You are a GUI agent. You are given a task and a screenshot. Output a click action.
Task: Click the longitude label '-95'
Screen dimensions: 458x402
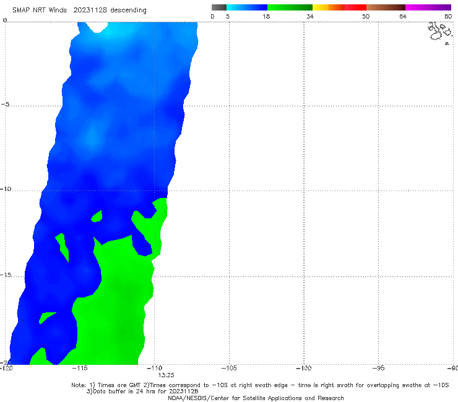(378, 368)
